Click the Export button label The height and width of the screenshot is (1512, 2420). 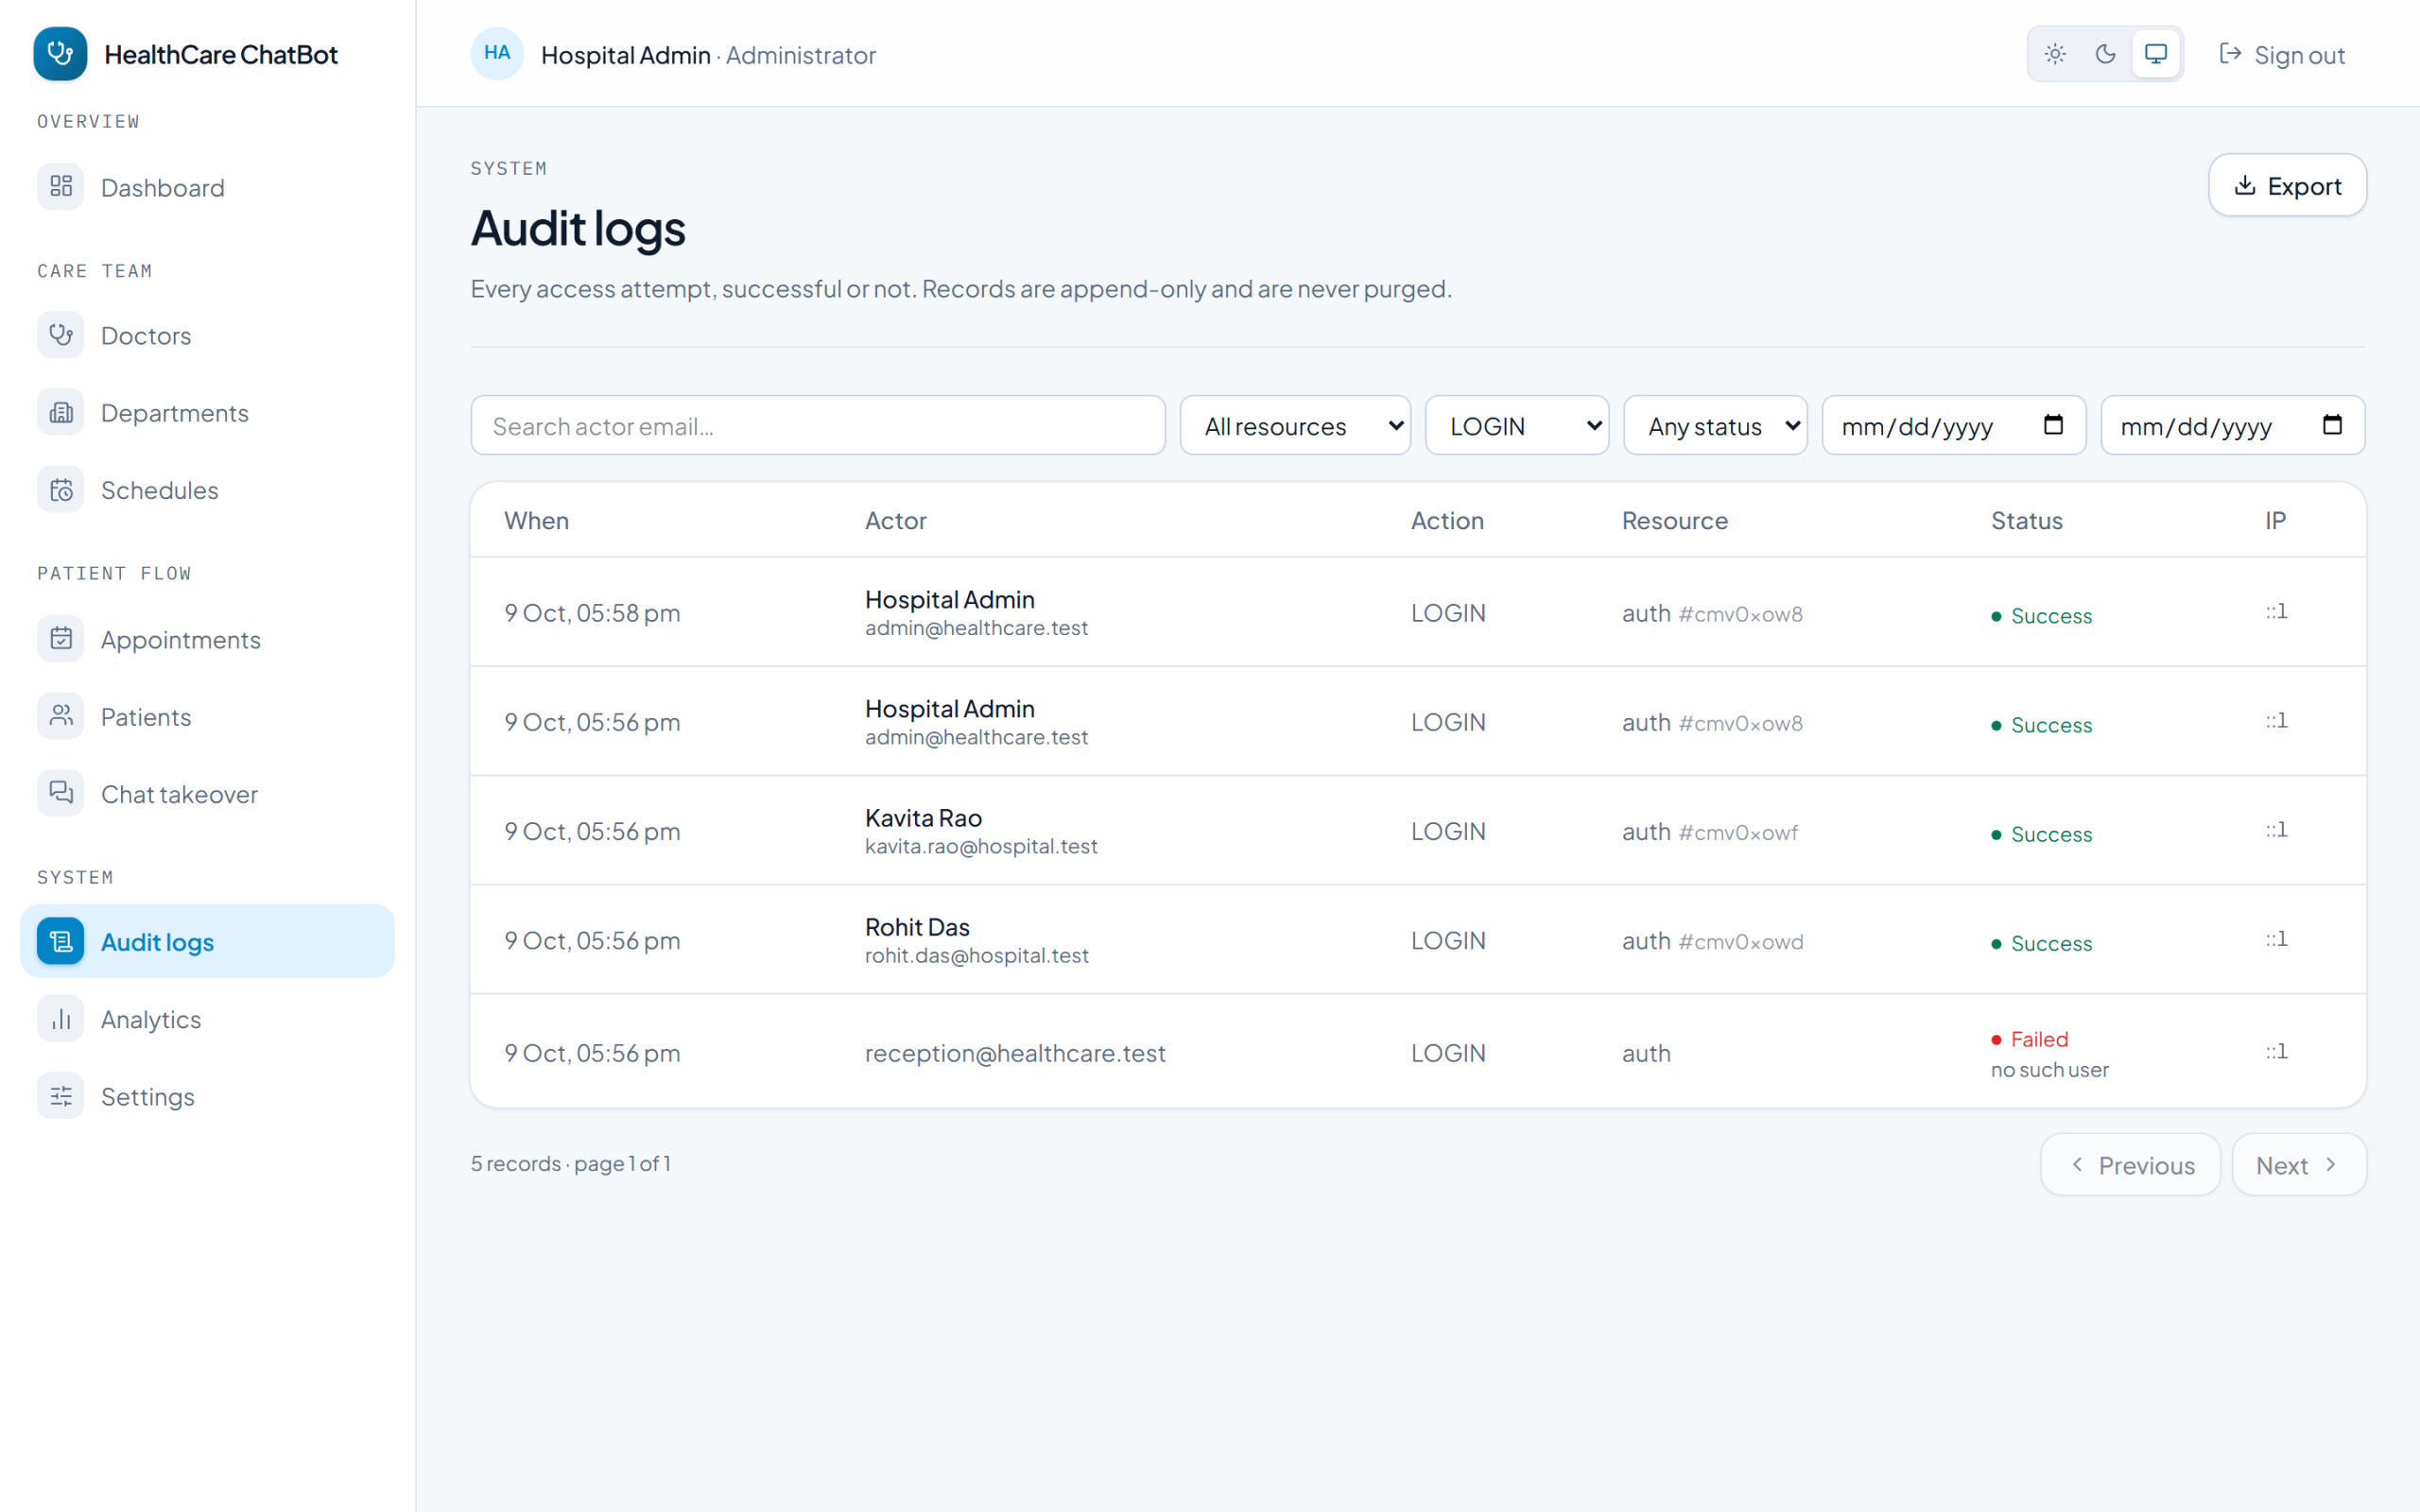[2304, 186]
